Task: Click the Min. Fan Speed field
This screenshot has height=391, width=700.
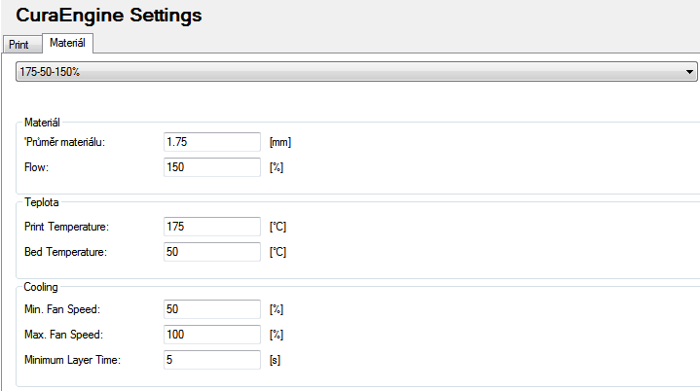Action: pyautogui.click(x=213, y=309)
